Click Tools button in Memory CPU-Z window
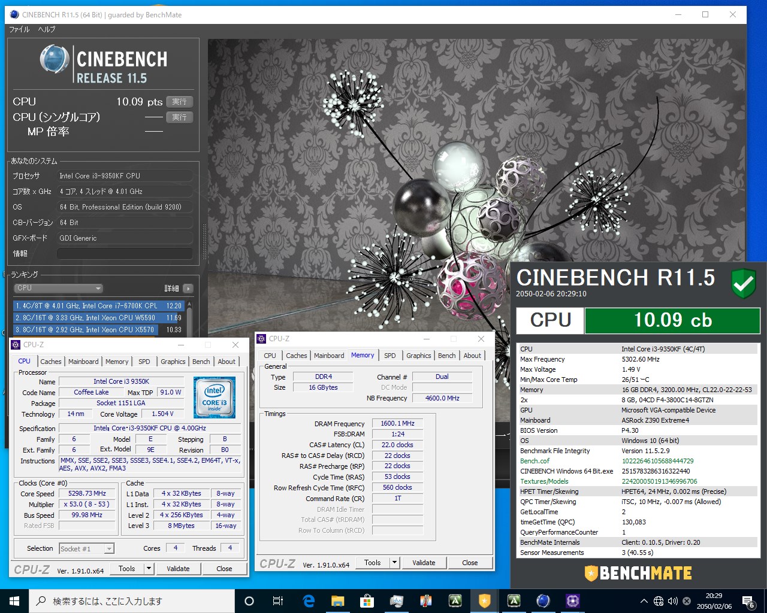 [x=372, y=563]
